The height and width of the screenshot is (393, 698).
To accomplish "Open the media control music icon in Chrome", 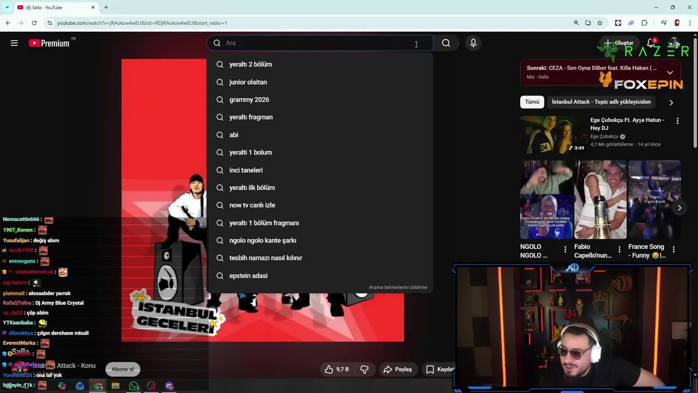I will [664, 23].
